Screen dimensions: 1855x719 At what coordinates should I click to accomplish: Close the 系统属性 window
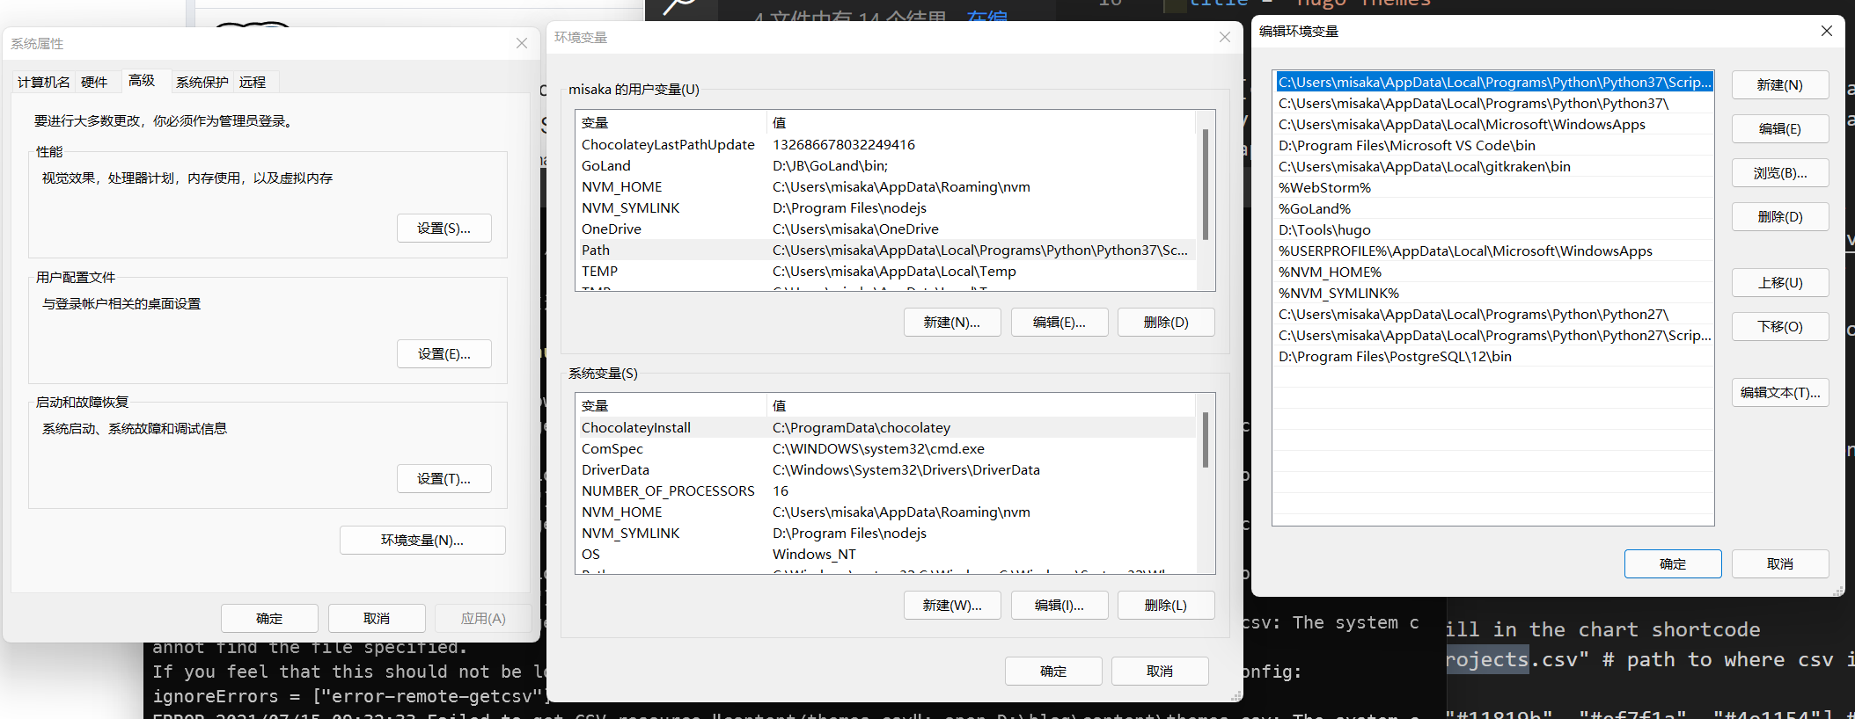(x=522, y=43)
